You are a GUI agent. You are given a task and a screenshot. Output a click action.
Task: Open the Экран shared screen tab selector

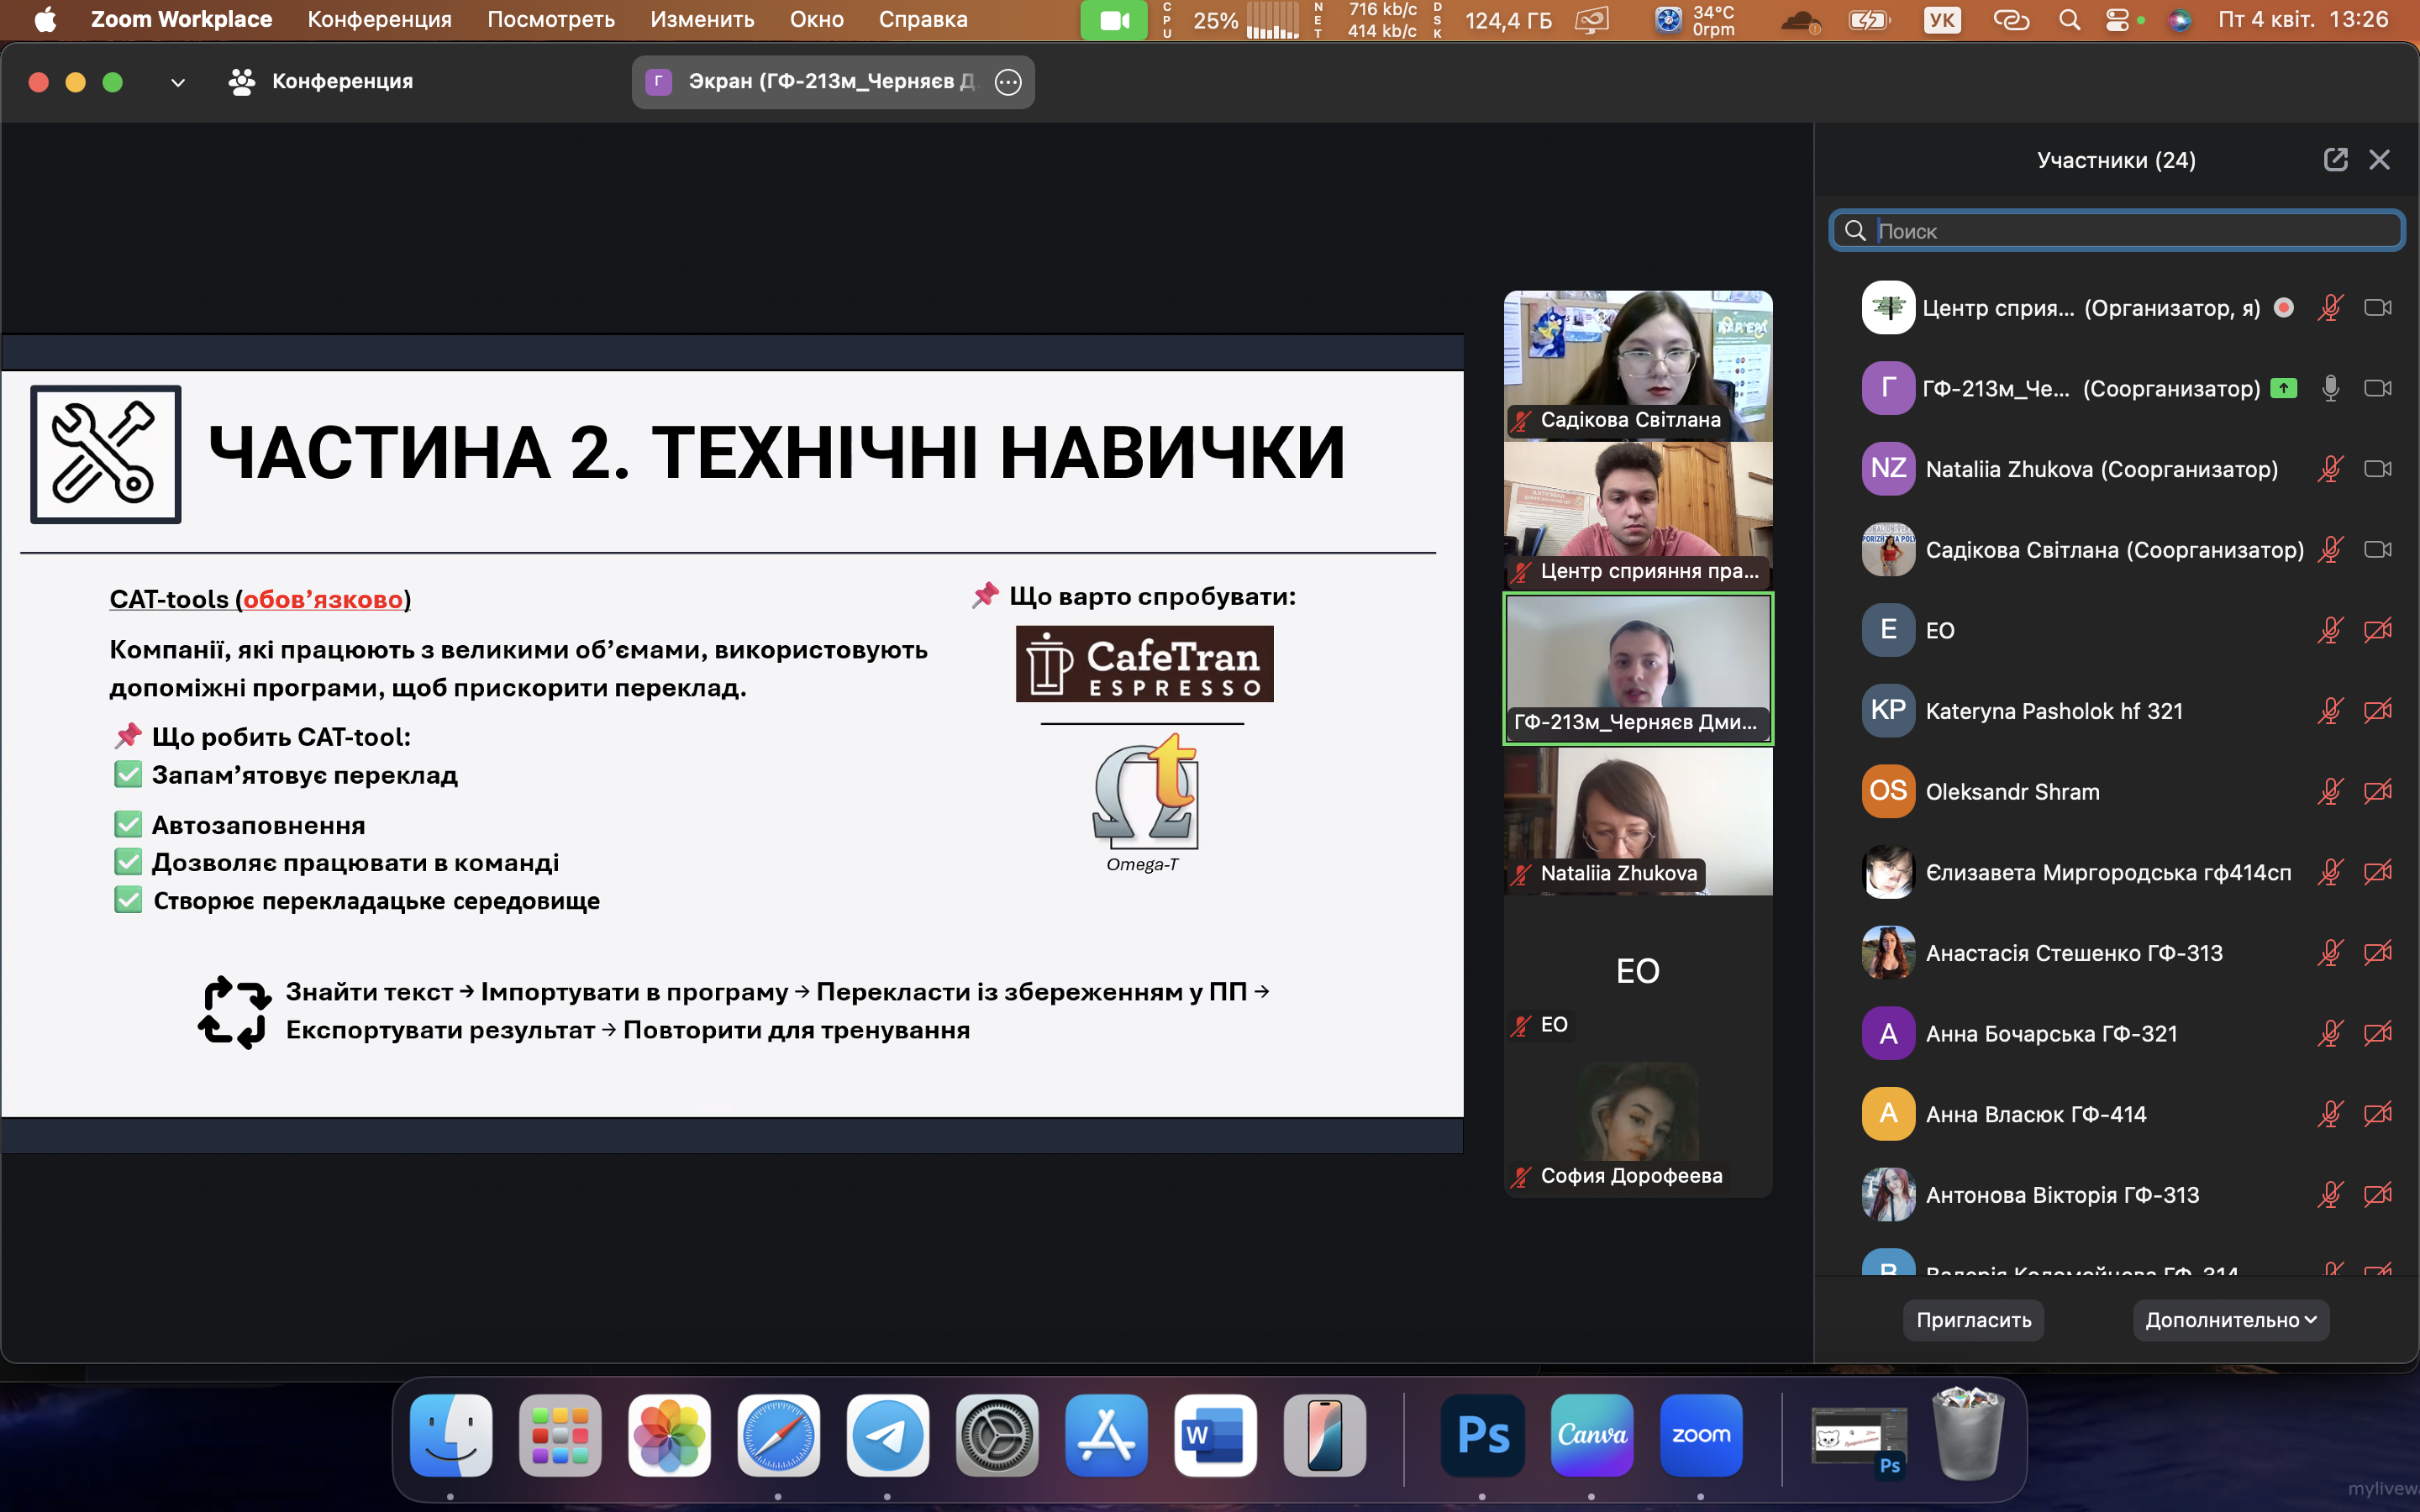click(x=815, y=82)
